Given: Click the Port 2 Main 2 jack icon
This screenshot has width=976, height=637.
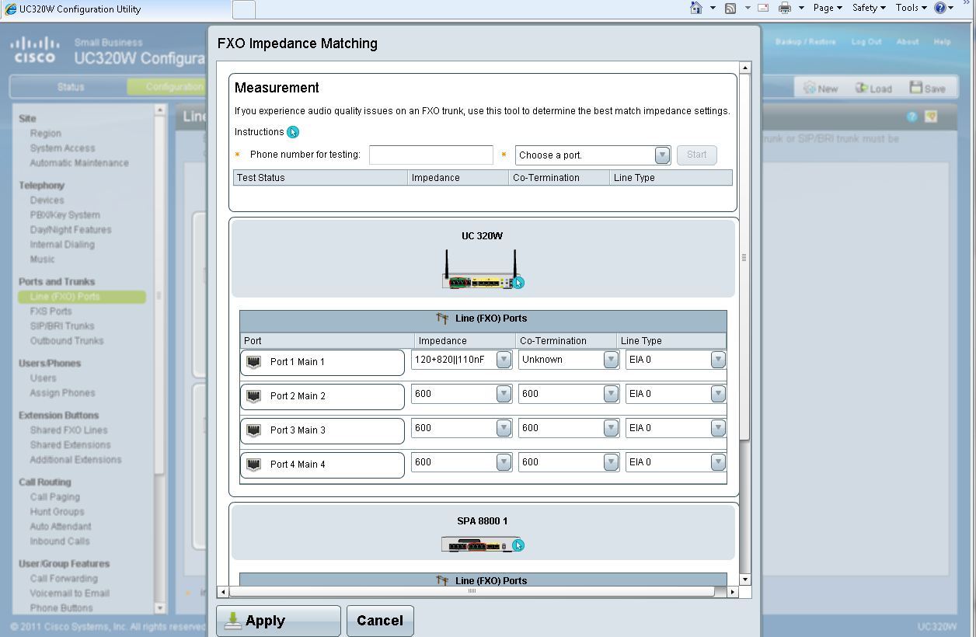Looking at the screenshot, I should pyautogui.click(x=253, y=396).
